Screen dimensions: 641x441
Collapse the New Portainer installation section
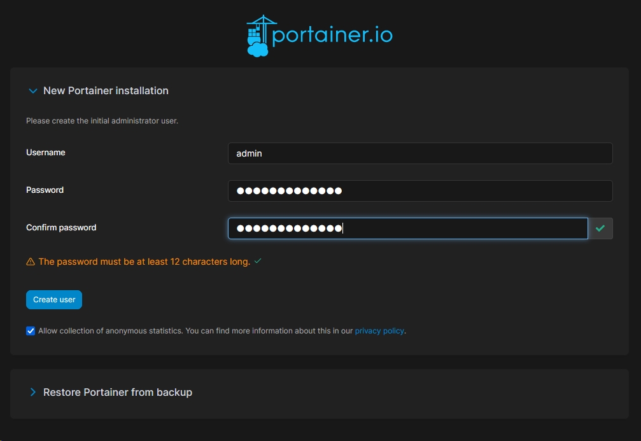coord(32,91)
